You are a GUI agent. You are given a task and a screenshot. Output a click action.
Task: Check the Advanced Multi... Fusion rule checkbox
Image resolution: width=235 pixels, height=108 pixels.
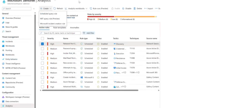click(x=42, y=87)
